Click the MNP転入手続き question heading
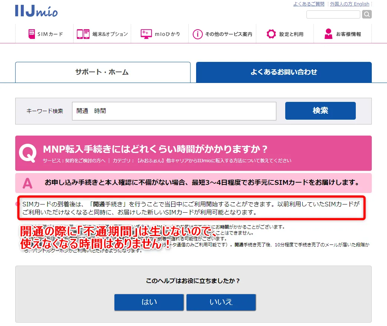The height and width of the screenshot is (326, 387). click(x=155, y=149)
